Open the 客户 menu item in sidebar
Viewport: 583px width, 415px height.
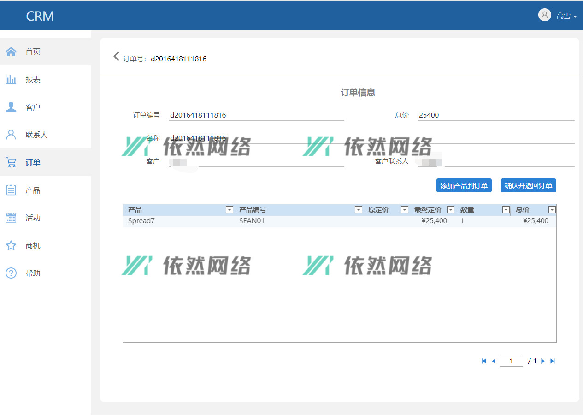tap(33, 107)
